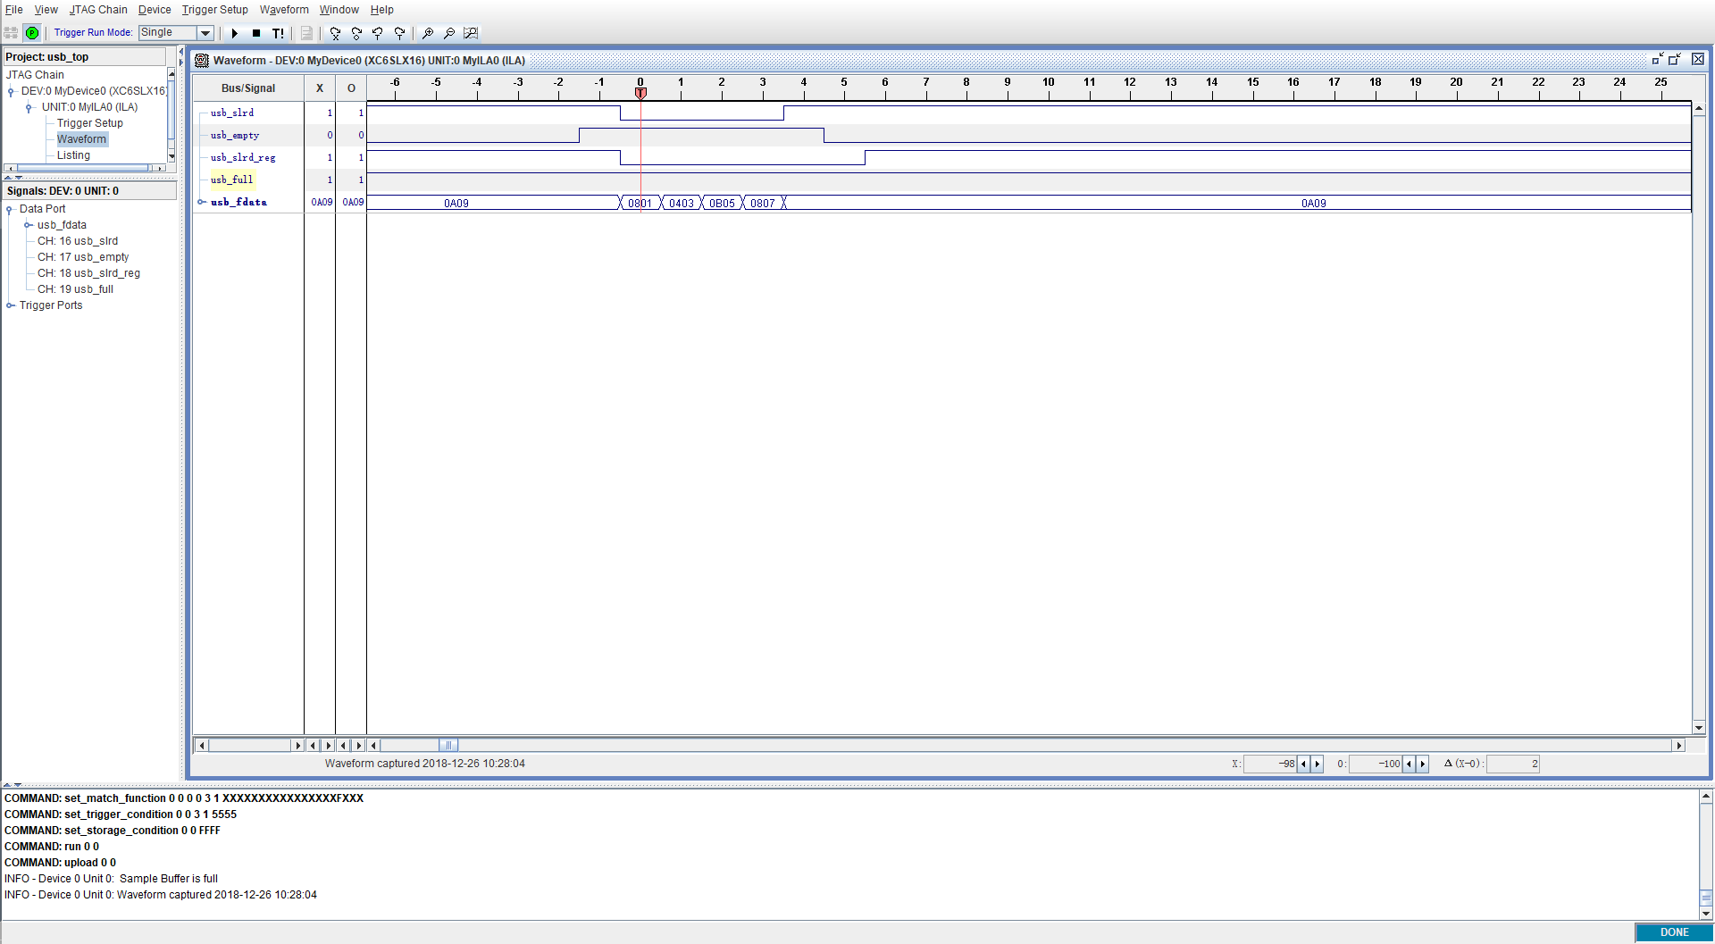Go to X marker toolbar icon

tap(335, 33)
